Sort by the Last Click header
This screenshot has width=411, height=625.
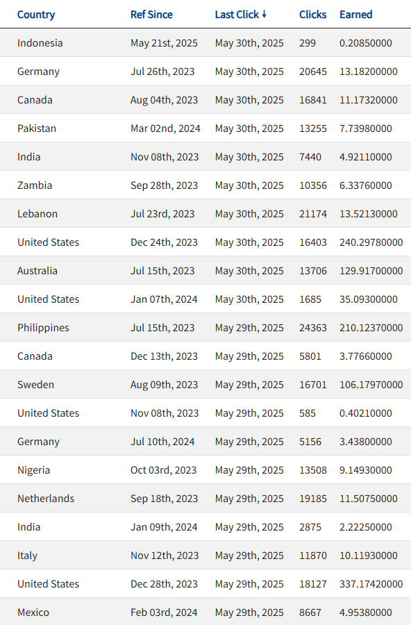click(x=237, y=15)
